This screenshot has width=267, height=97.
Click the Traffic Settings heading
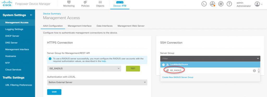(14, 78)
